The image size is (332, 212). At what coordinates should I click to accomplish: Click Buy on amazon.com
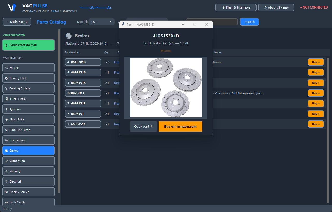click(x=180, y=126)
